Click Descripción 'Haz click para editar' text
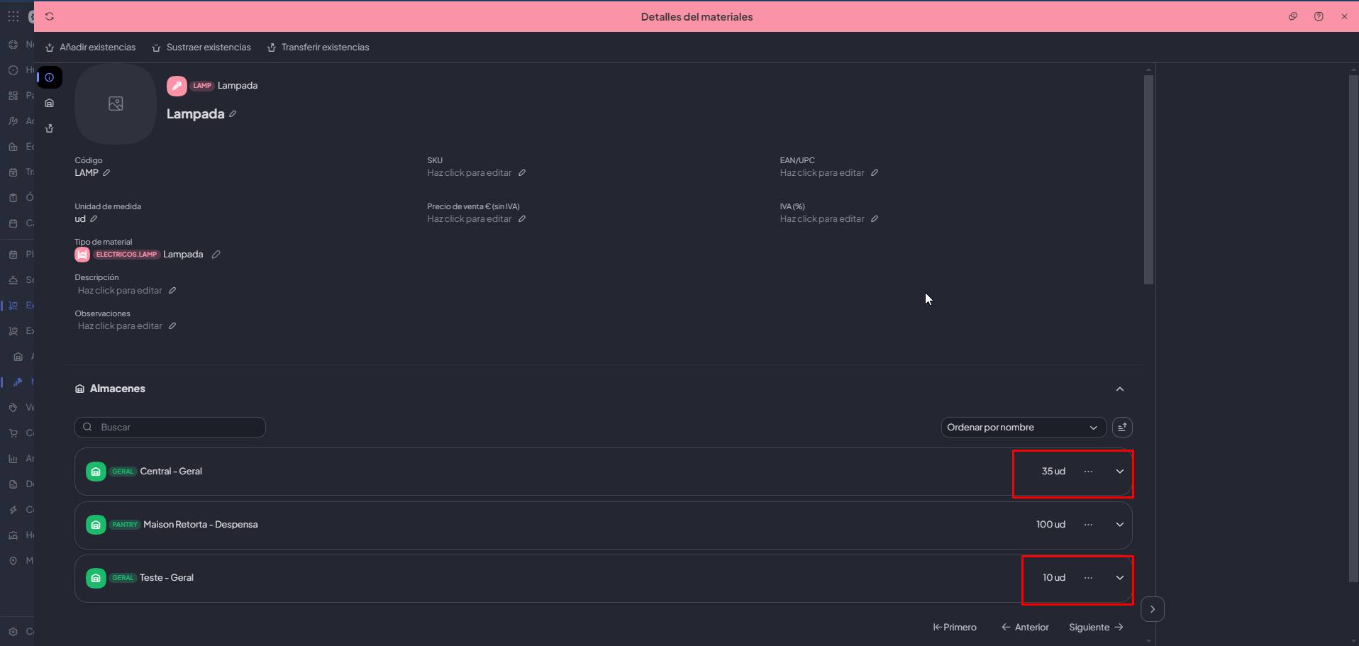The height and width of the screenshot is (646, 1359). click(120, 291)
